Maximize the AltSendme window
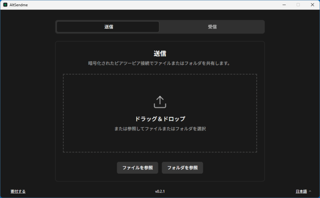Screen dimensions: 320x198 (x=298, y=5)
